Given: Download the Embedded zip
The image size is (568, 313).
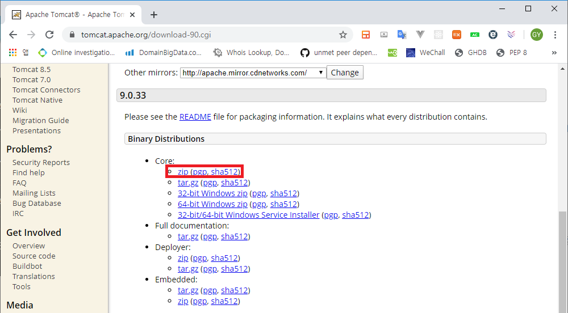Looking at the screenshot, I should click(183, 301).
